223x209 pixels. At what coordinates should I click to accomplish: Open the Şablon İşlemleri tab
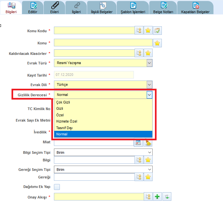(133, 8)
